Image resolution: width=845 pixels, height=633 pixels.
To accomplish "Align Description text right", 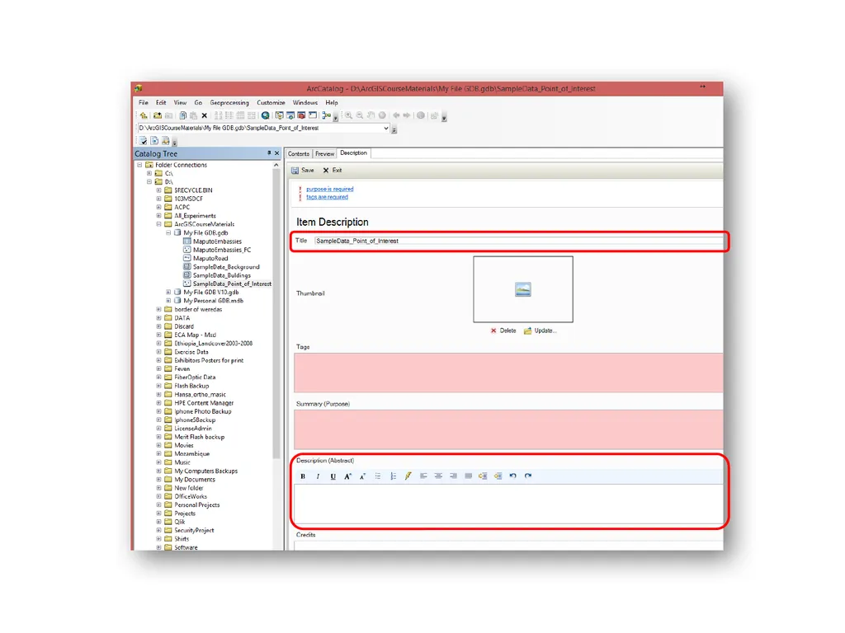I will [x=453, y=476].
